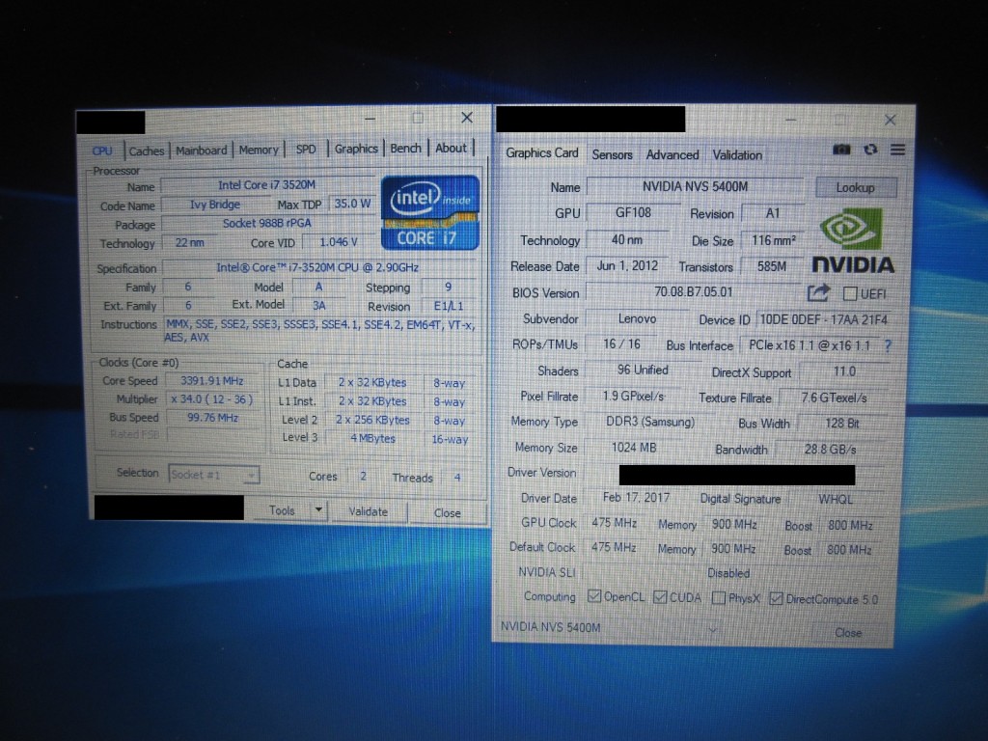988x741 pixels.
Task: Open the GPU-Z hamburger menu
Action: [x=898, y=150]
